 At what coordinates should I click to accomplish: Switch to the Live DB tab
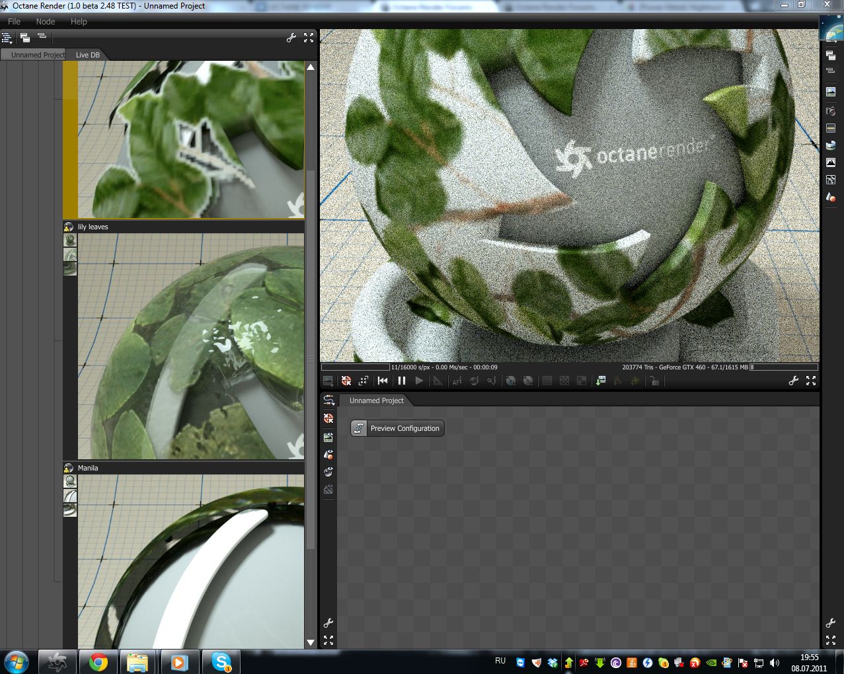pyautogui.click(x=88, y=55)
